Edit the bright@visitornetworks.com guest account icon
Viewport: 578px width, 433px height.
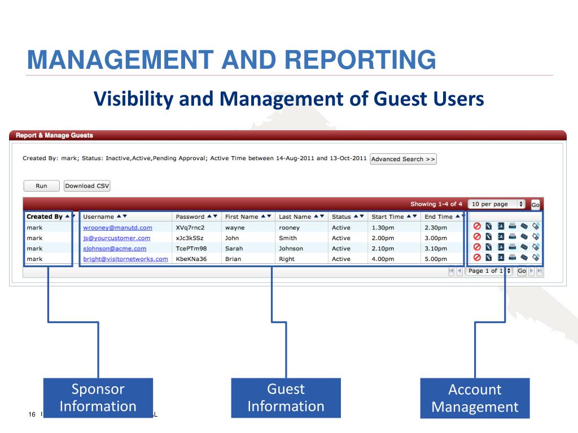[x=489, y=257]
